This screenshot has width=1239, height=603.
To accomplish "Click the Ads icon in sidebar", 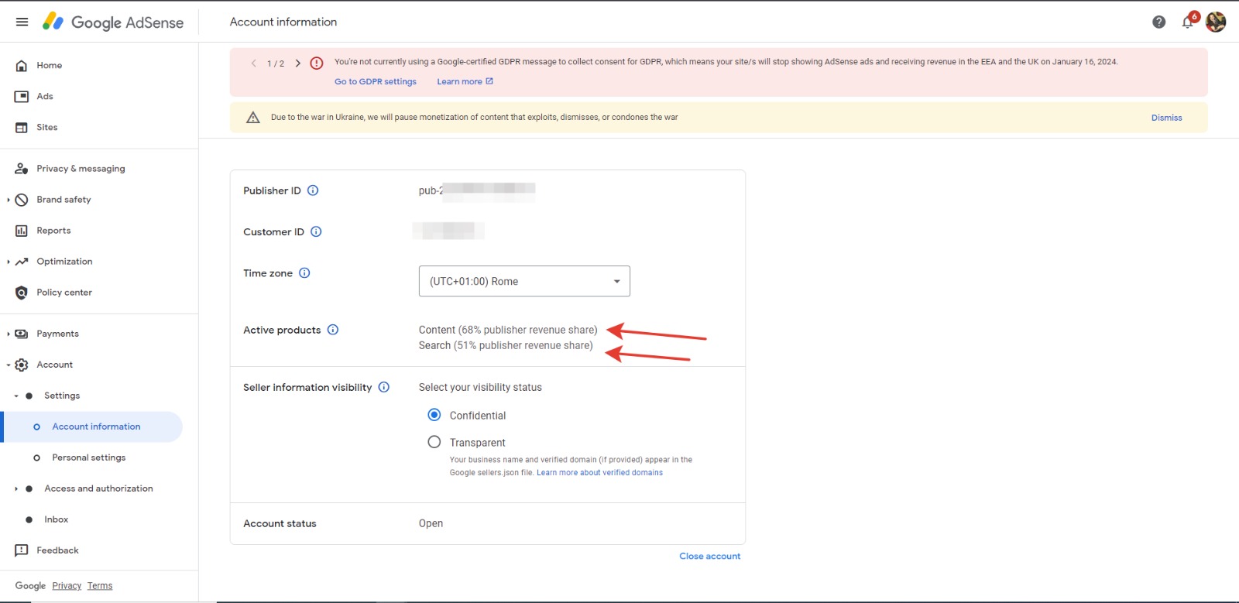I will pos(22,97).
